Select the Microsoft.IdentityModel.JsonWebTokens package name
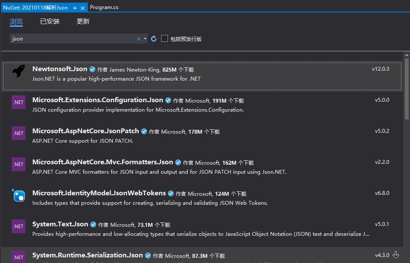Screen dimensions: 410x263 [99, 193]
